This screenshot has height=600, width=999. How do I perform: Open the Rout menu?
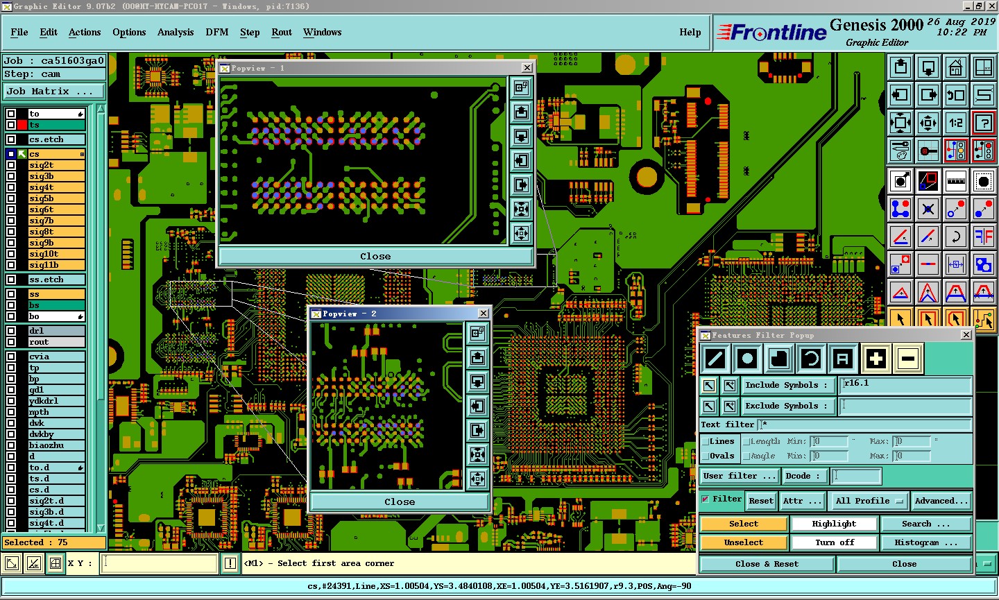282,32
